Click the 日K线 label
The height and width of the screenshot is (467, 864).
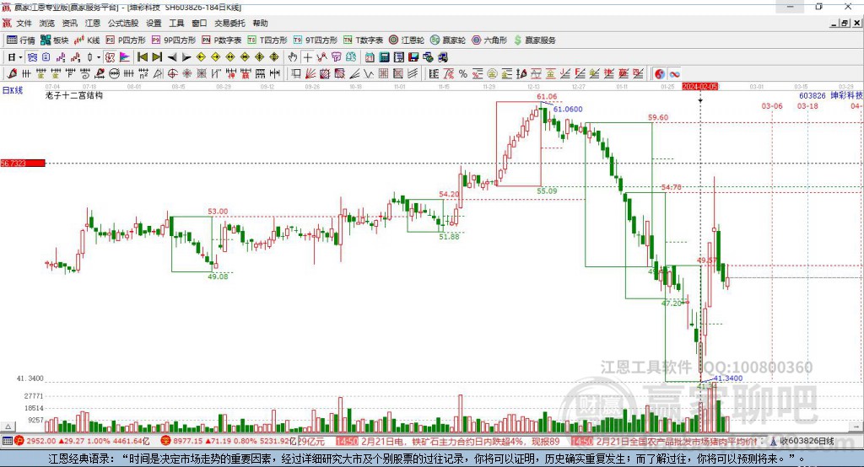[13, 90]
